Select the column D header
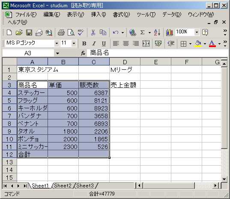This screenshot has height=199, width=230. pos(125,62)
